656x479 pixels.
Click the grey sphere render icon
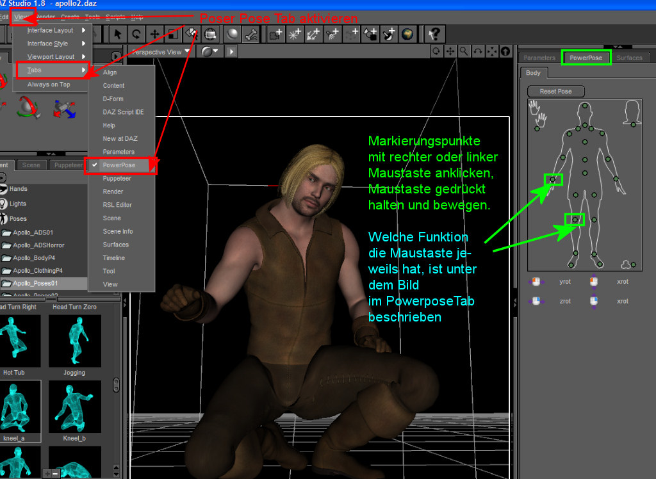(x=232, y=35)
